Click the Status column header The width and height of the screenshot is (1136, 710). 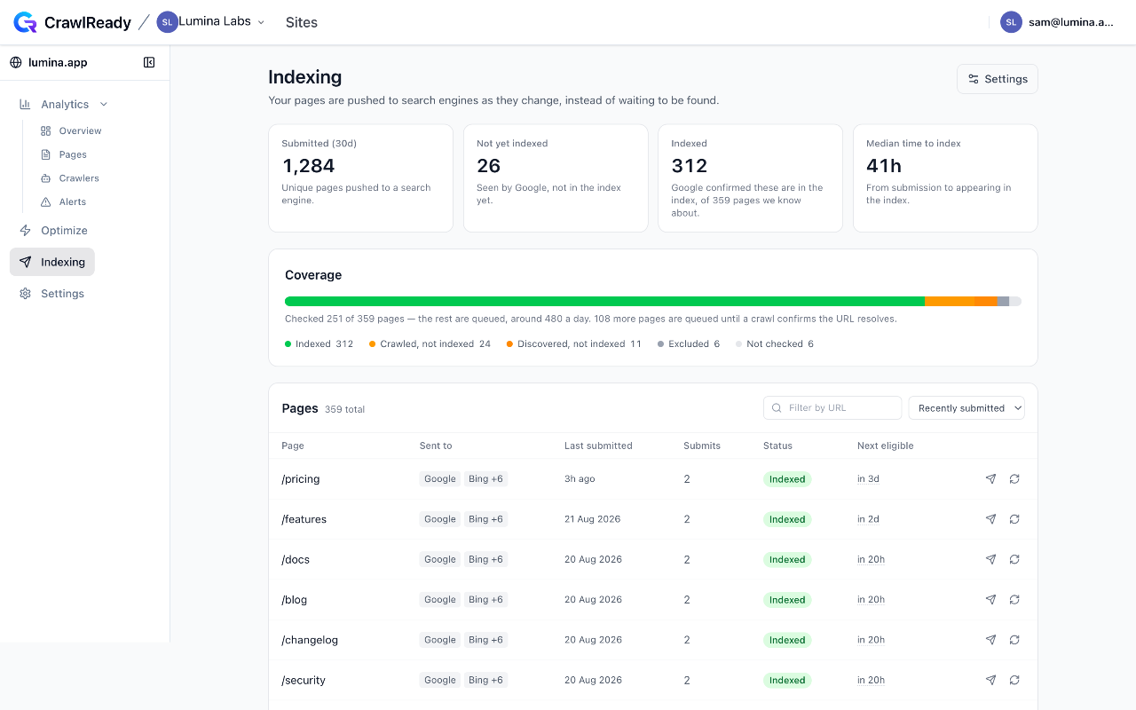(777, 446)
